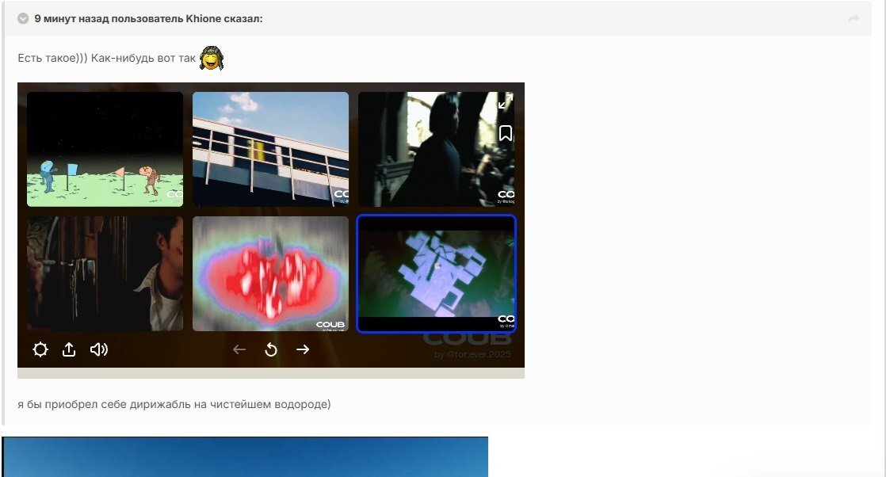The width and height of the screenshot is (886, 477).
Task: Go to the previous coub
Action: tap(239, 349)
